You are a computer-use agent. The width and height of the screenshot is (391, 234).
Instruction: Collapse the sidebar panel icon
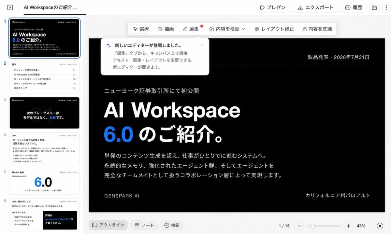[10, 7]
